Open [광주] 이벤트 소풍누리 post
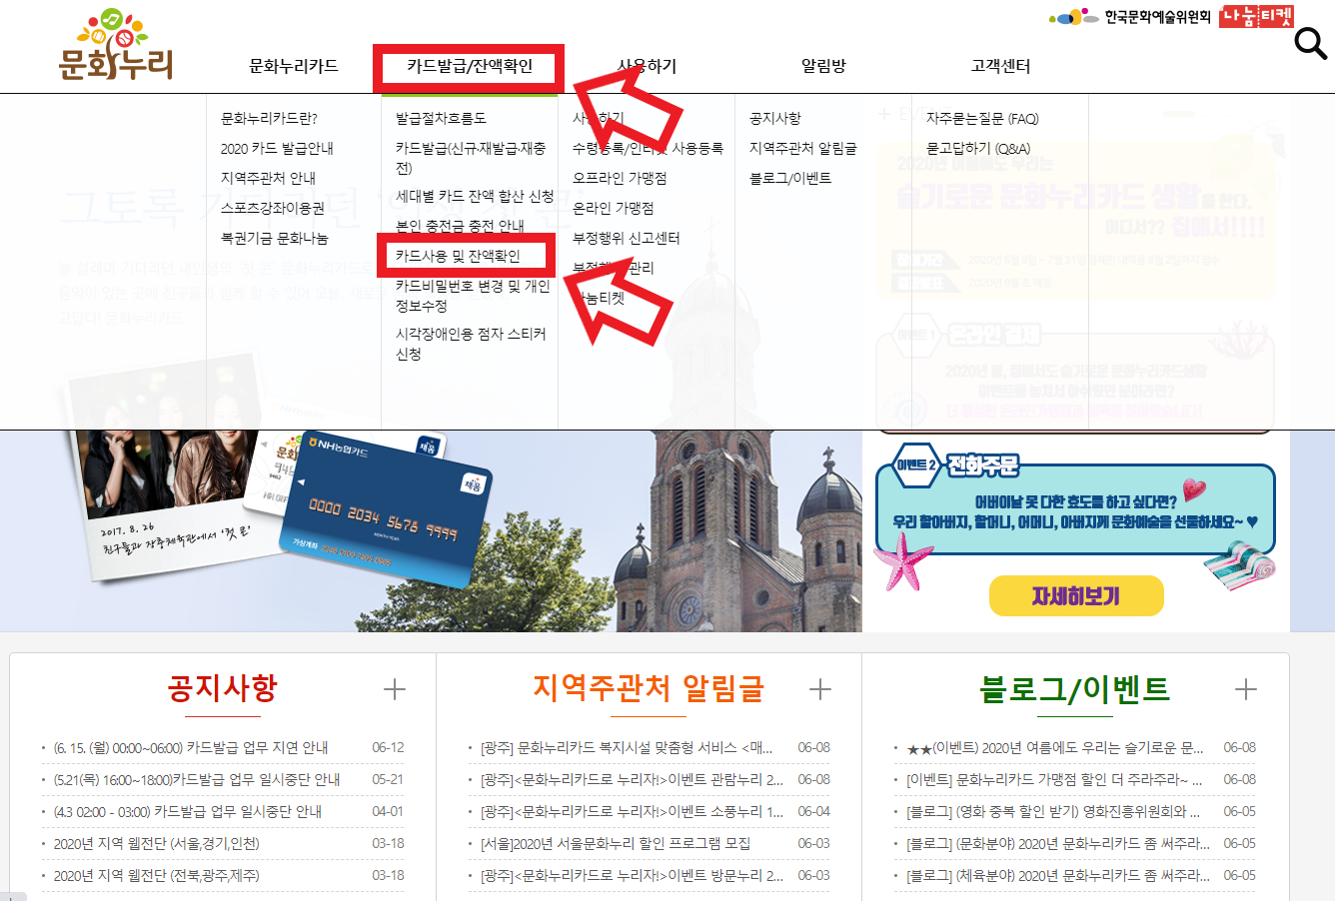 tap(632, 811)
